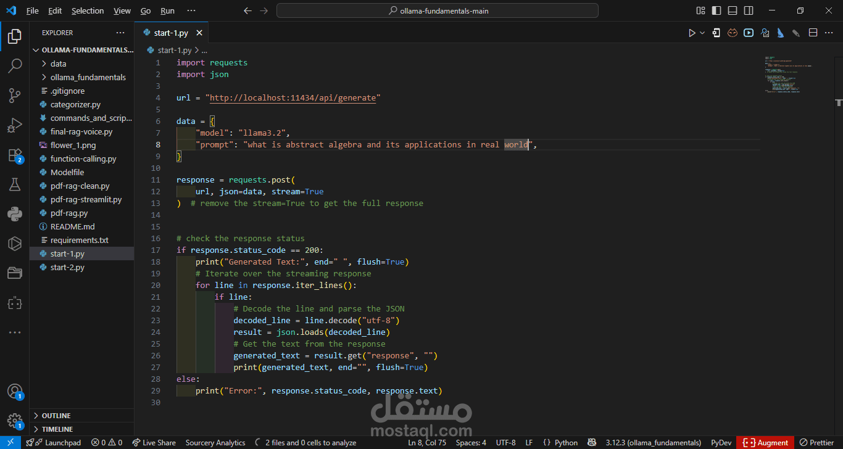Click the Augment status bar button
The image size is (843, 449).
click(x=766, y=442)
